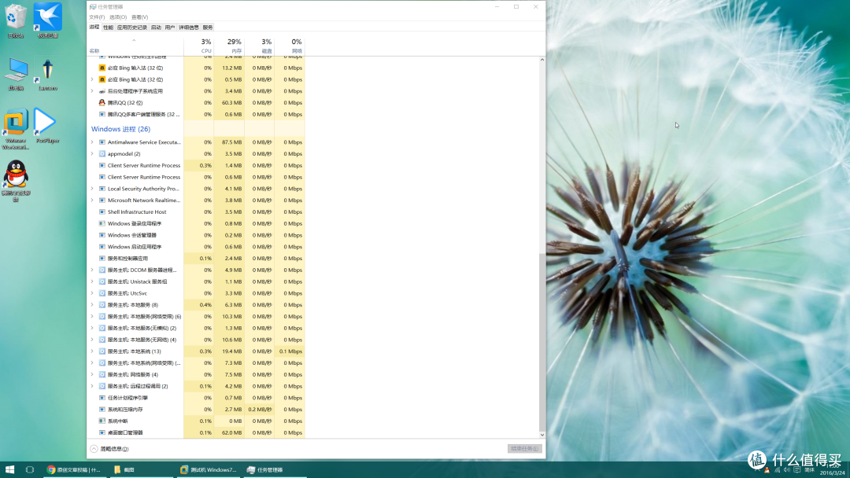Click the Task Manager title bar icon

point(93,6)
